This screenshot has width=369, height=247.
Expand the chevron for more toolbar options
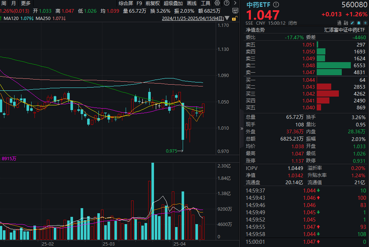235,3
